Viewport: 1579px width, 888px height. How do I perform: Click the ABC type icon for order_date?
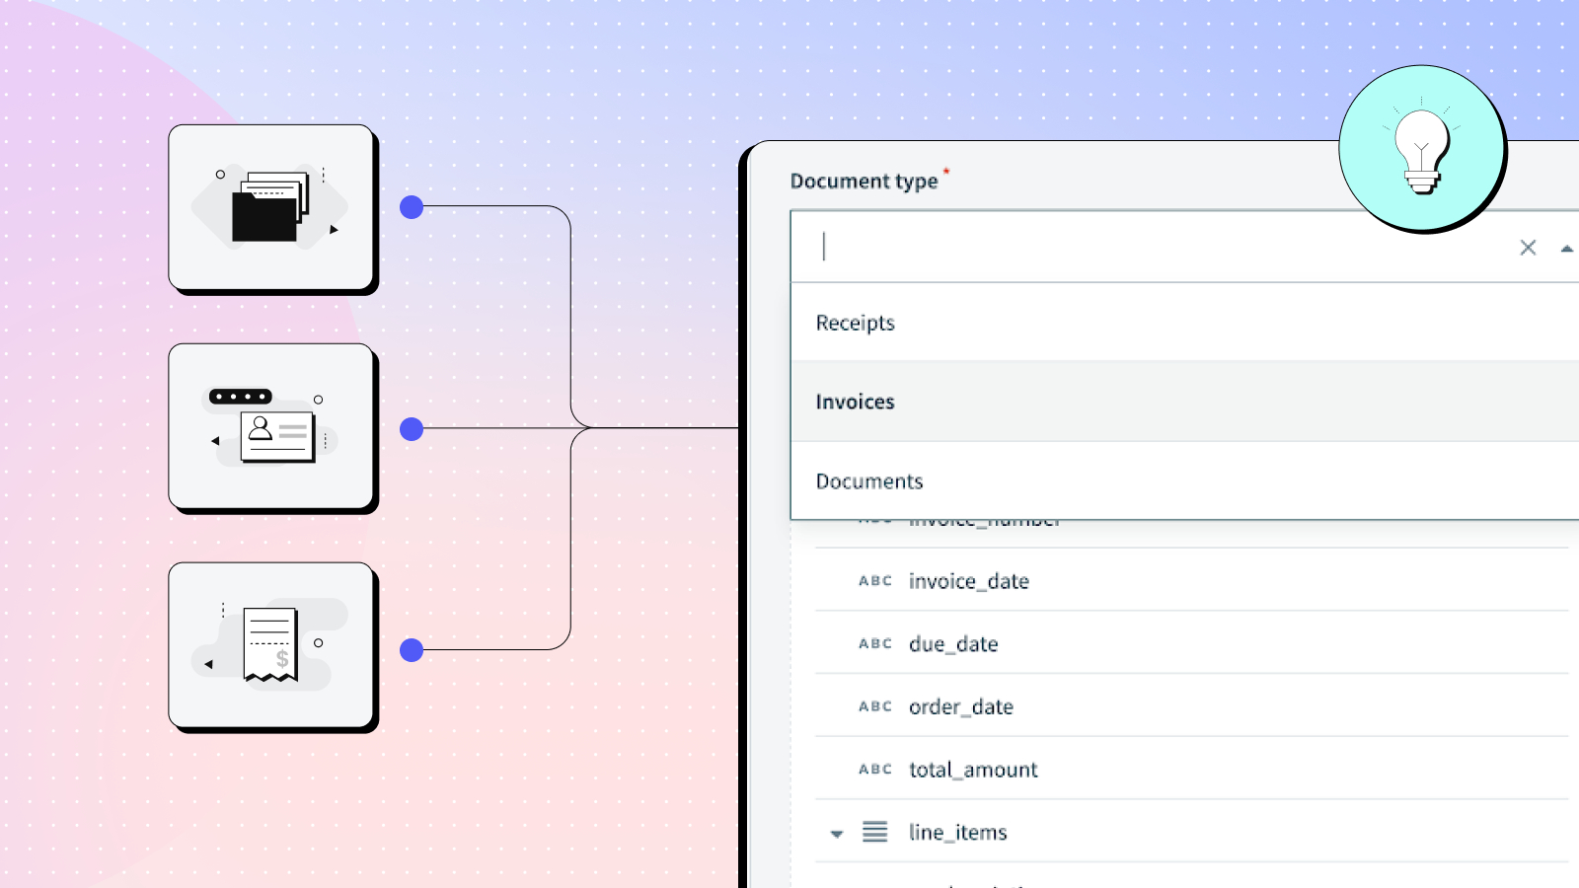point(875,706)
